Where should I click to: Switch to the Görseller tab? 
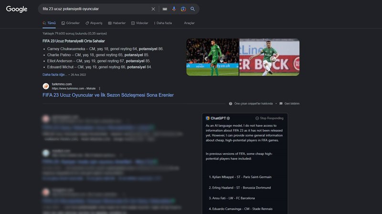point(70,23)
